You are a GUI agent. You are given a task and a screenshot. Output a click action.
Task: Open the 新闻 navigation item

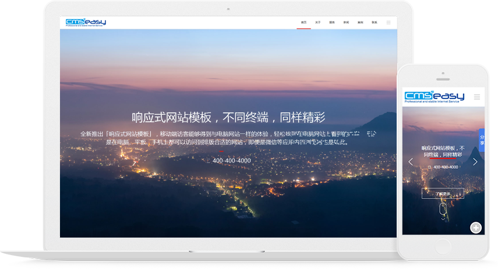(x=346, y=23)
